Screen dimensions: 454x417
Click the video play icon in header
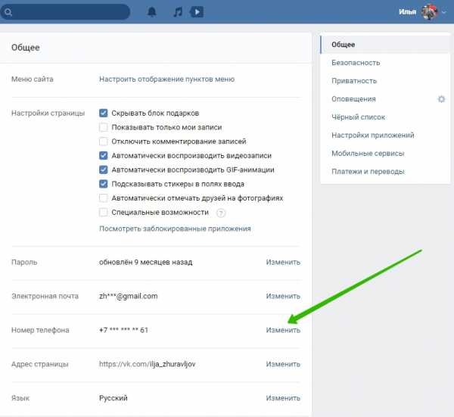[197, 12]
